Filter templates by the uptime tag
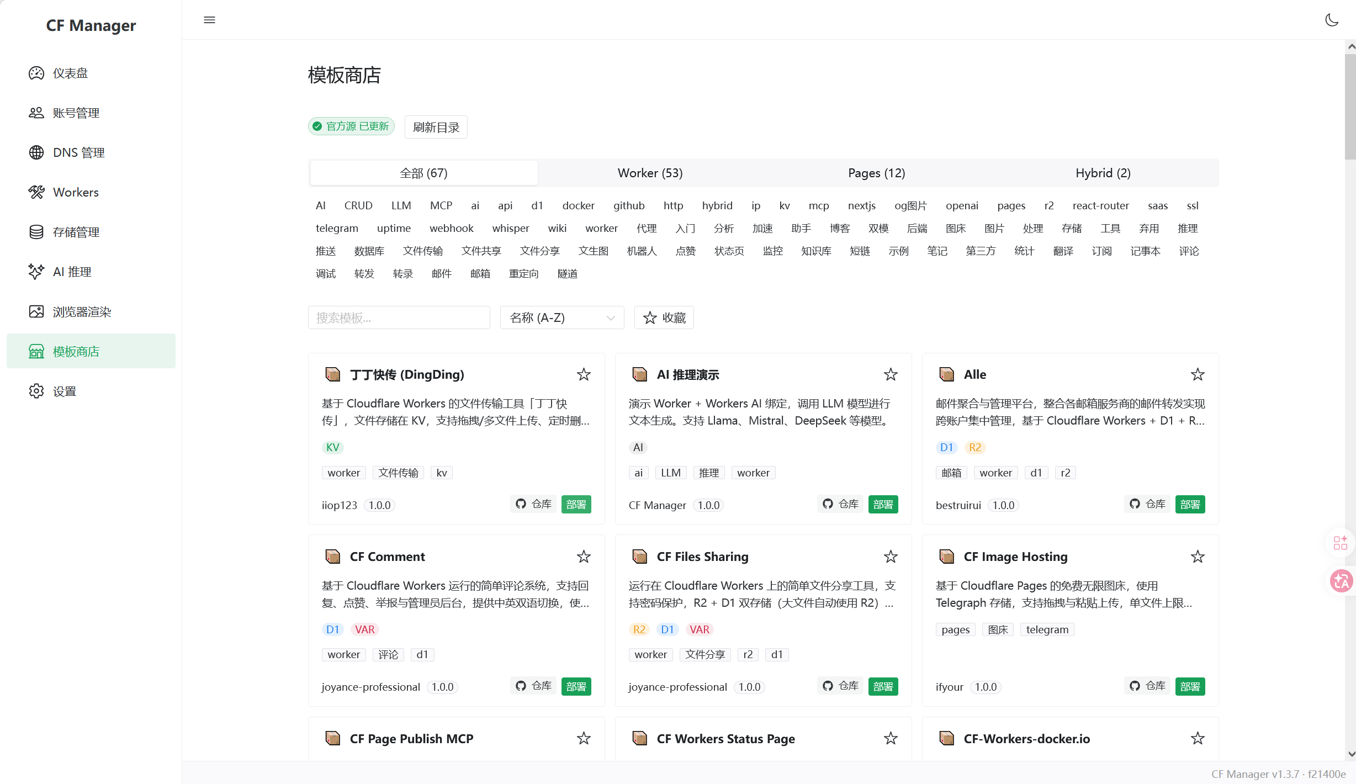The image size is (1356, 784). point(394,228)
